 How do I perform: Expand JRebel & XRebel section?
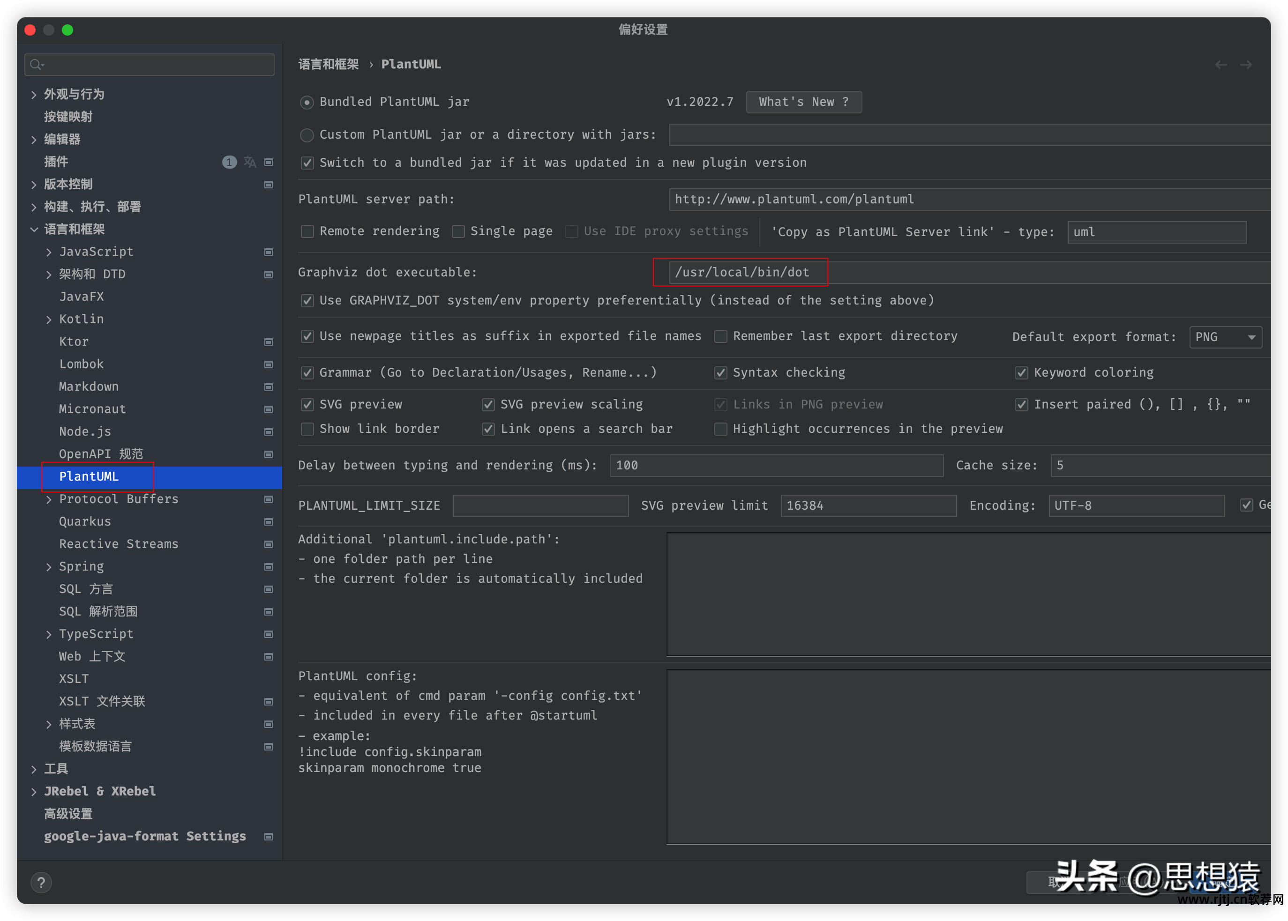pyautogui.click(x=33, y=792)
